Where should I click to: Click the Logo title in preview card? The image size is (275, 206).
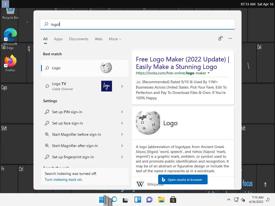[x=171, y=123]
